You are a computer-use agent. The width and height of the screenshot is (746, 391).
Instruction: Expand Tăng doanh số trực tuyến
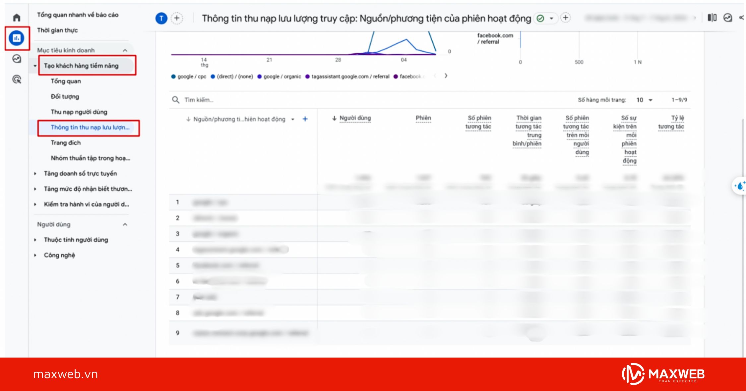click(x=80, y=173)
